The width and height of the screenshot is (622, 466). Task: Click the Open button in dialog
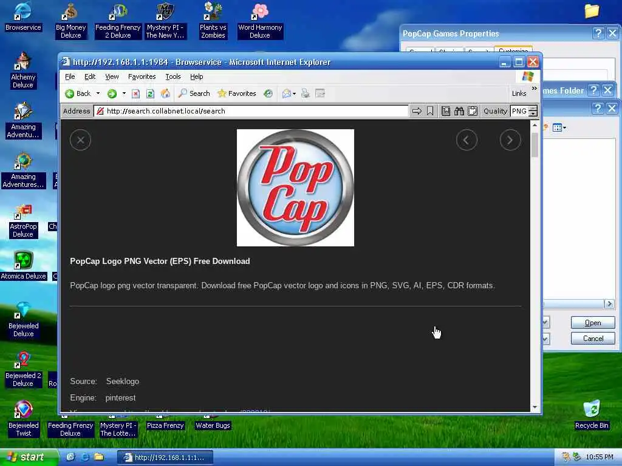pyautogui.click(x=593, y=323)
